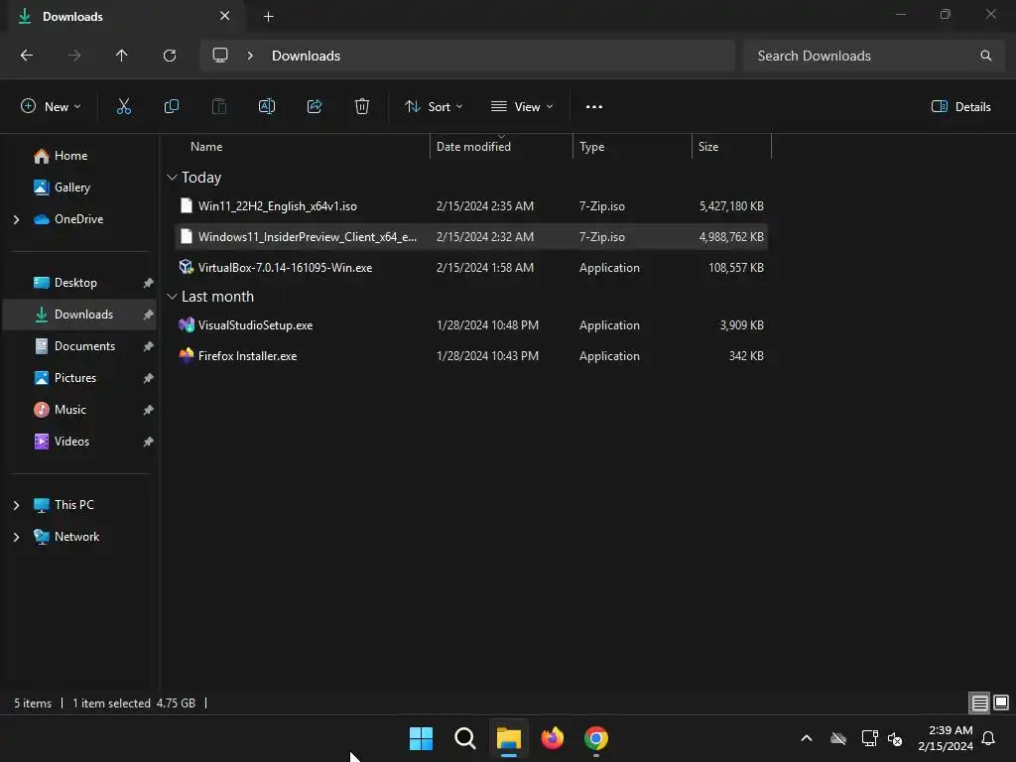Add a new tab with plus icon
Image resolution: width=1016 pixels, height=762 pixels.
268,17
